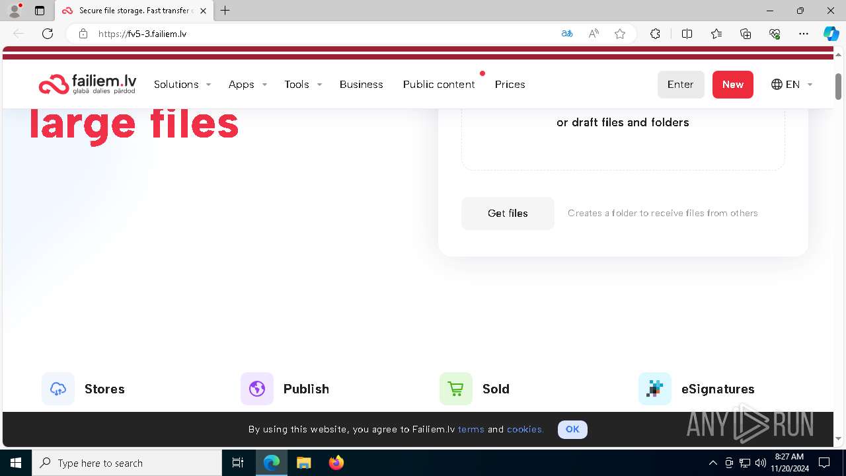
Task: Open the Prices menu item
Action: coord(510,85)
